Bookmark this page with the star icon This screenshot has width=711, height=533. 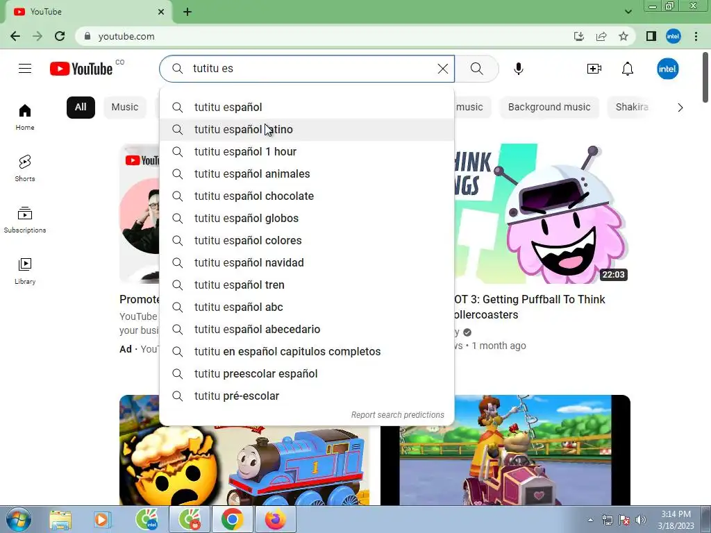click(624, 36)
